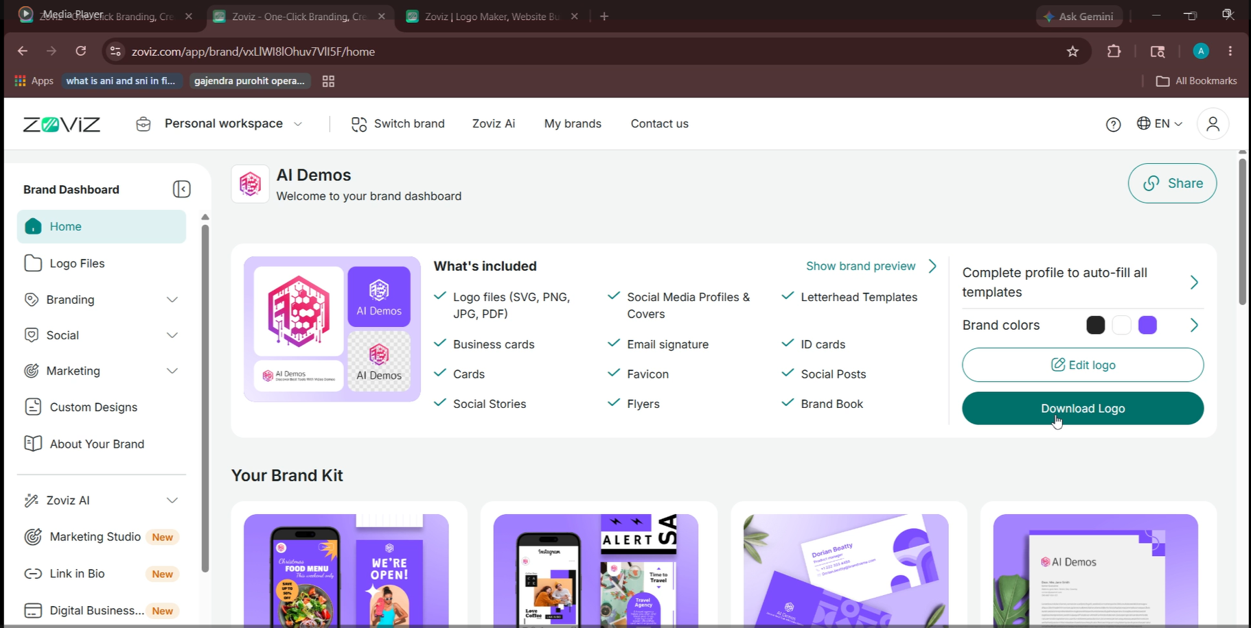
Task: Open 'what is ani and sni' bookmark
Action: click(x=121, y=81)
